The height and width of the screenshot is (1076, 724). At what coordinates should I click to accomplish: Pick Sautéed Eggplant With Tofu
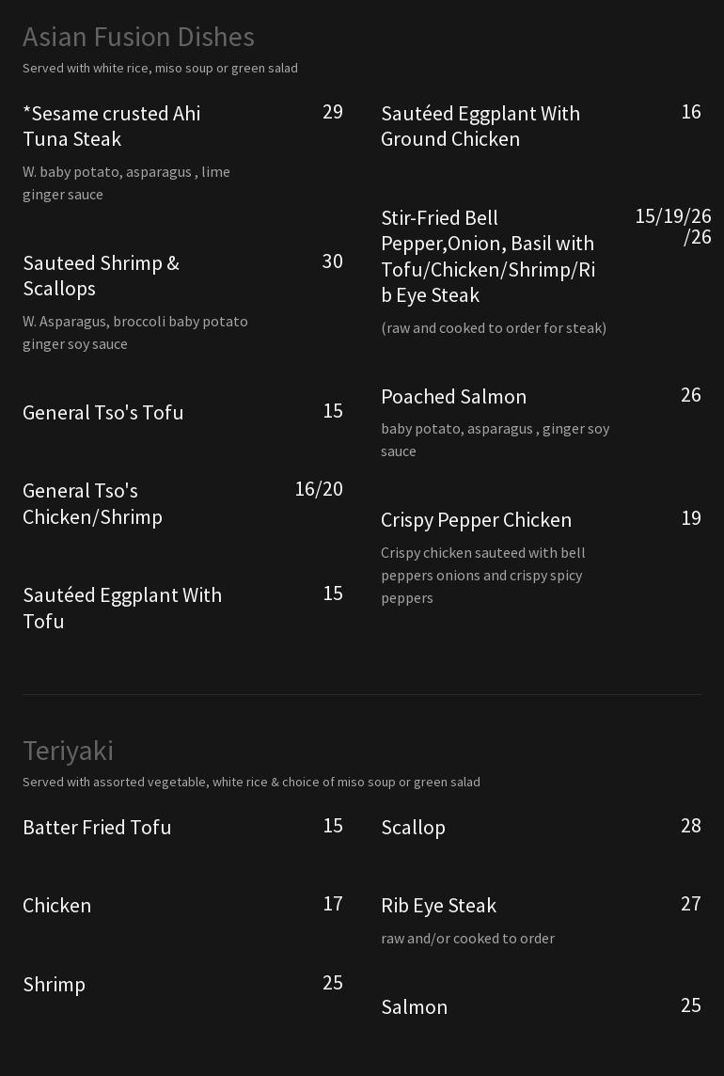coord(122,608)
